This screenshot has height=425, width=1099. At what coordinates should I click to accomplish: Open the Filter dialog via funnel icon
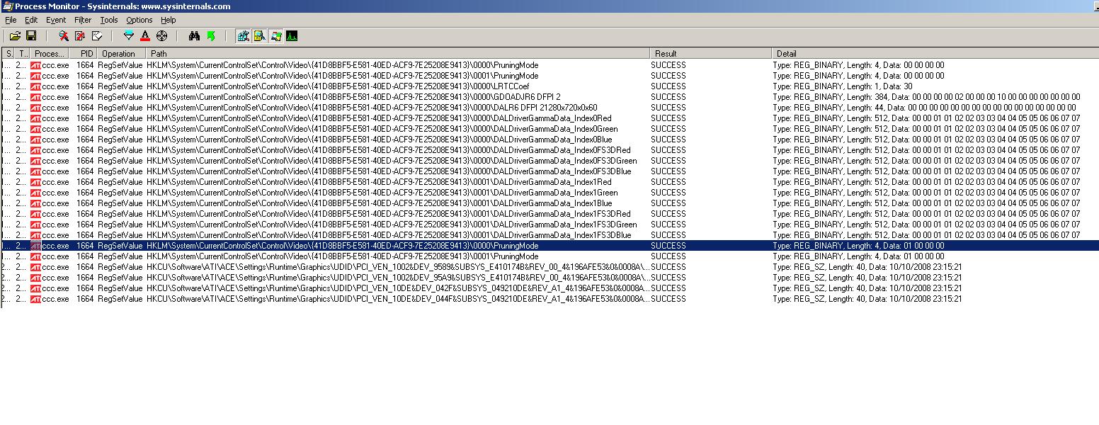[x=128, y=35]
